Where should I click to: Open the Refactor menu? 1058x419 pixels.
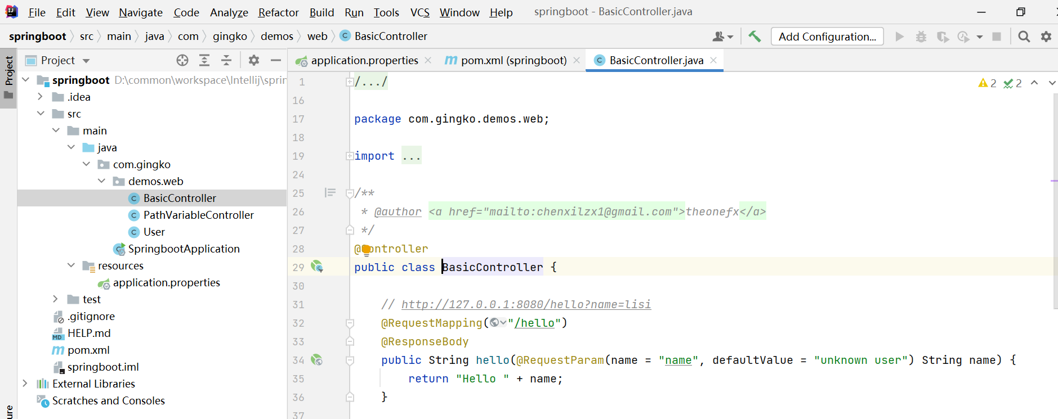click(279, 12)
